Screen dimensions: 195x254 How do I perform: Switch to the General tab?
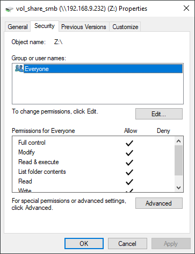18,27
